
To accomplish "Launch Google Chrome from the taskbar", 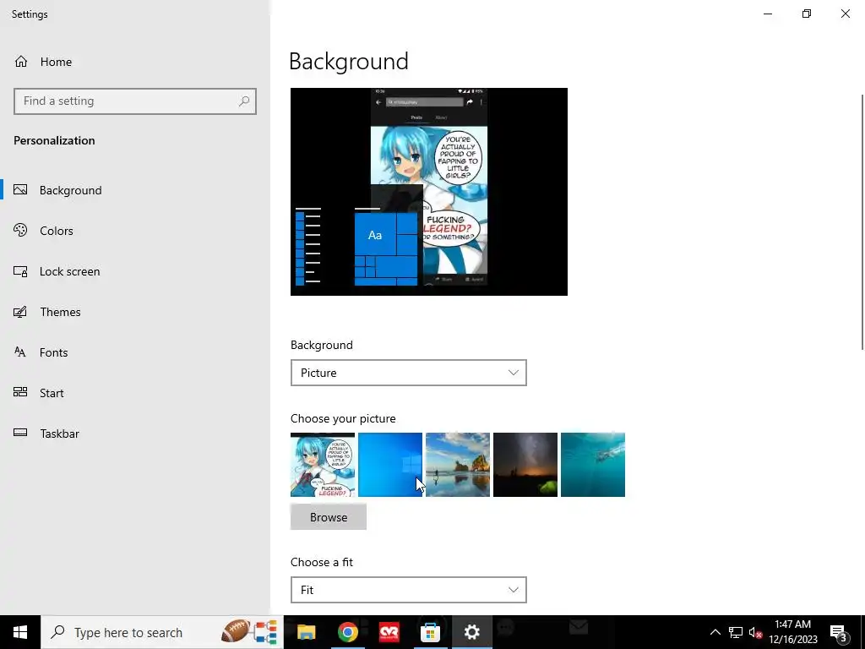I will point(347,632).
